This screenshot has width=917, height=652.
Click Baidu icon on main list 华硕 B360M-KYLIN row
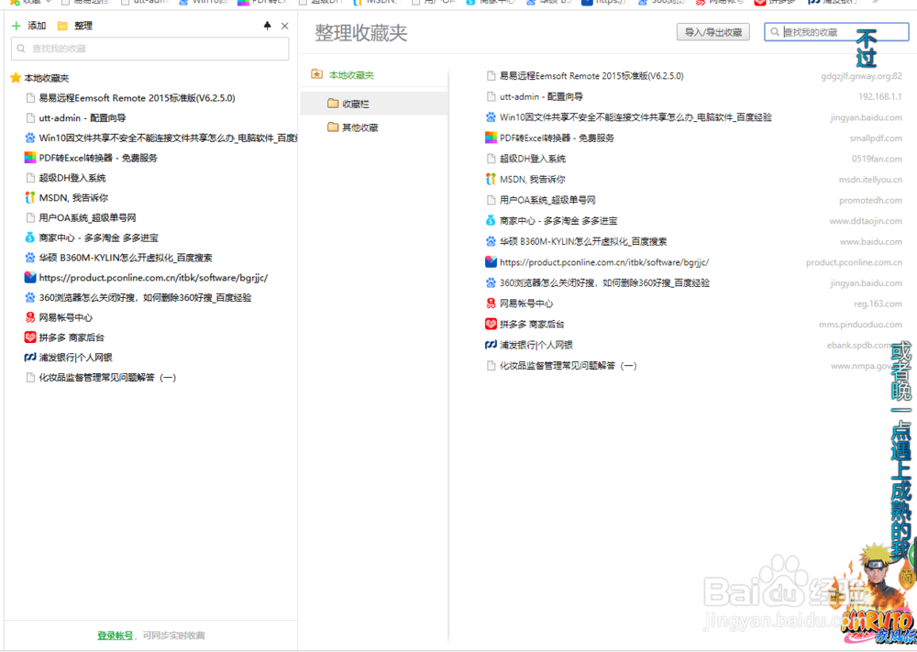(x=491, y=241)
